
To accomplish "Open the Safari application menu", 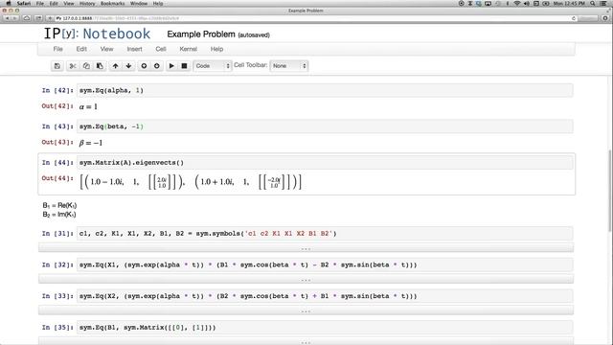I will (24, 4).
